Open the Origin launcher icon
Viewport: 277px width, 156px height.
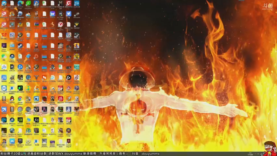point(36,56)
